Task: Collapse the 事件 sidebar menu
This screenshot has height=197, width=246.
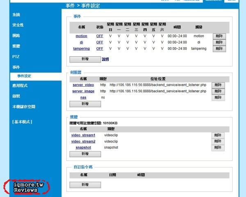Action: 16,67
